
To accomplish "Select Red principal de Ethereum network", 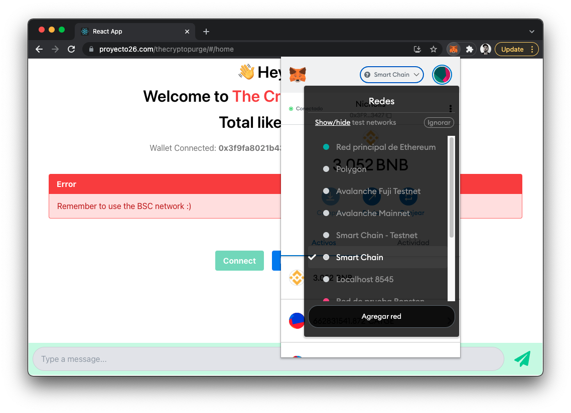I will point(378,147).
